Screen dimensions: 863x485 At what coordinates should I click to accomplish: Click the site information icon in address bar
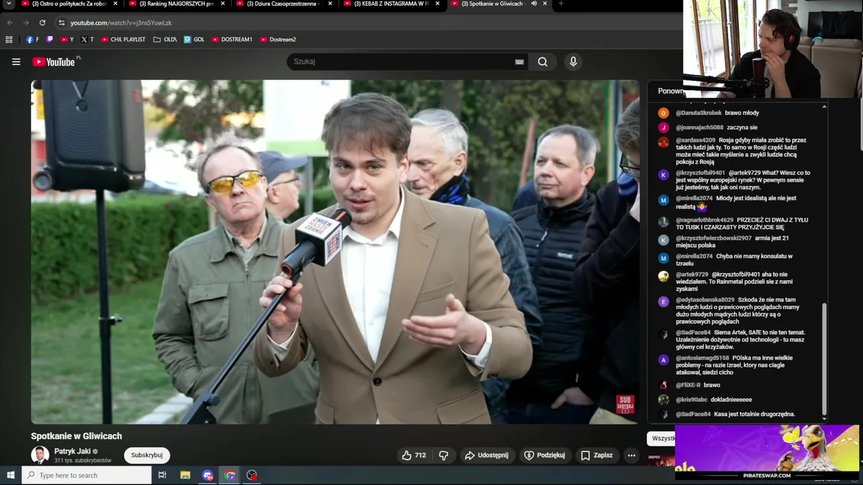click(61, 23)
